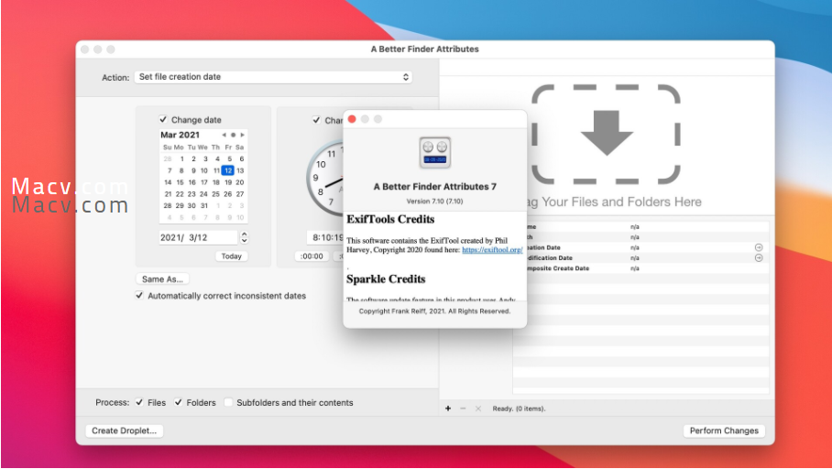Go to next month in calendar
The image size is (832, 469).
(243, 135)
